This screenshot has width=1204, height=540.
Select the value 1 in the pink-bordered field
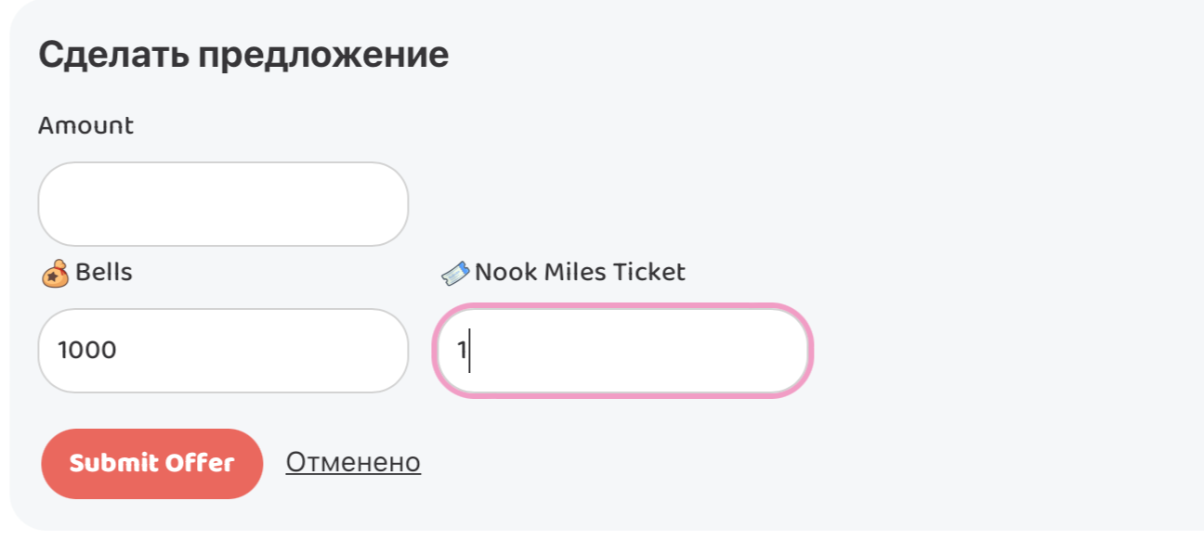click(x=461, y=351)
